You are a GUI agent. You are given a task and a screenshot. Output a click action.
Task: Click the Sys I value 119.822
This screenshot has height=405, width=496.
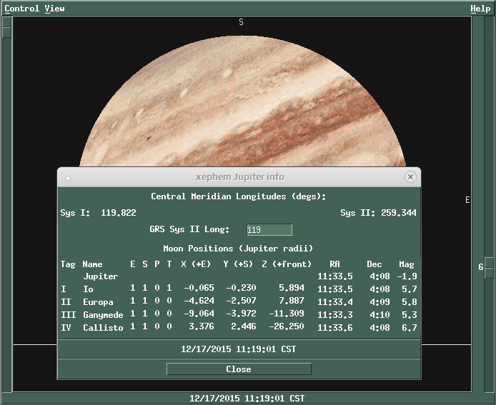[x=119, y=212]
